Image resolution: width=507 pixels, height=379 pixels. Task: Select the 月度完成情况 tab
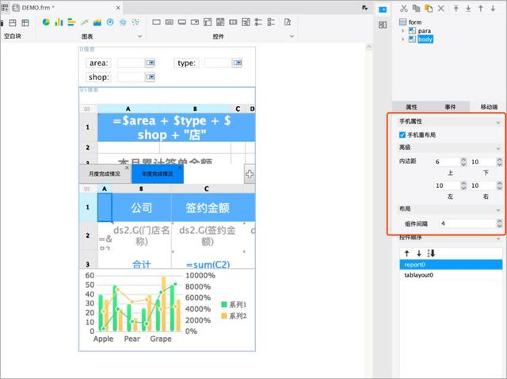pos(105,174)
